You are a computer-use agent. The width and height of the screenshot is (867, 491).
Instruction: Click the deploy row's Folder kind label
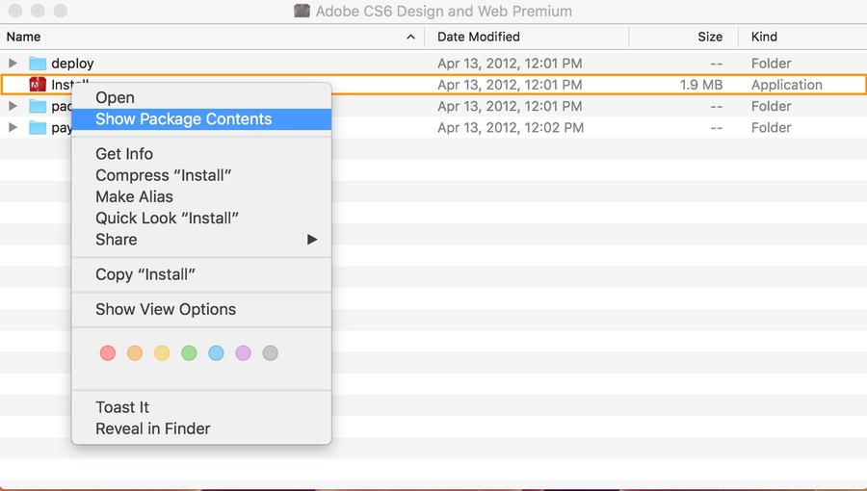click(x=772, y=64)
